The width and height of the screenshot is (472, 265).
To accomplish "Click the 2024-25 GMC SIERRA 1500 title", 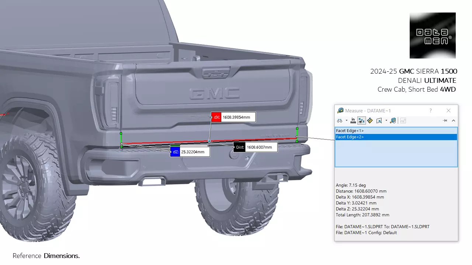I will tap(414, 71).
